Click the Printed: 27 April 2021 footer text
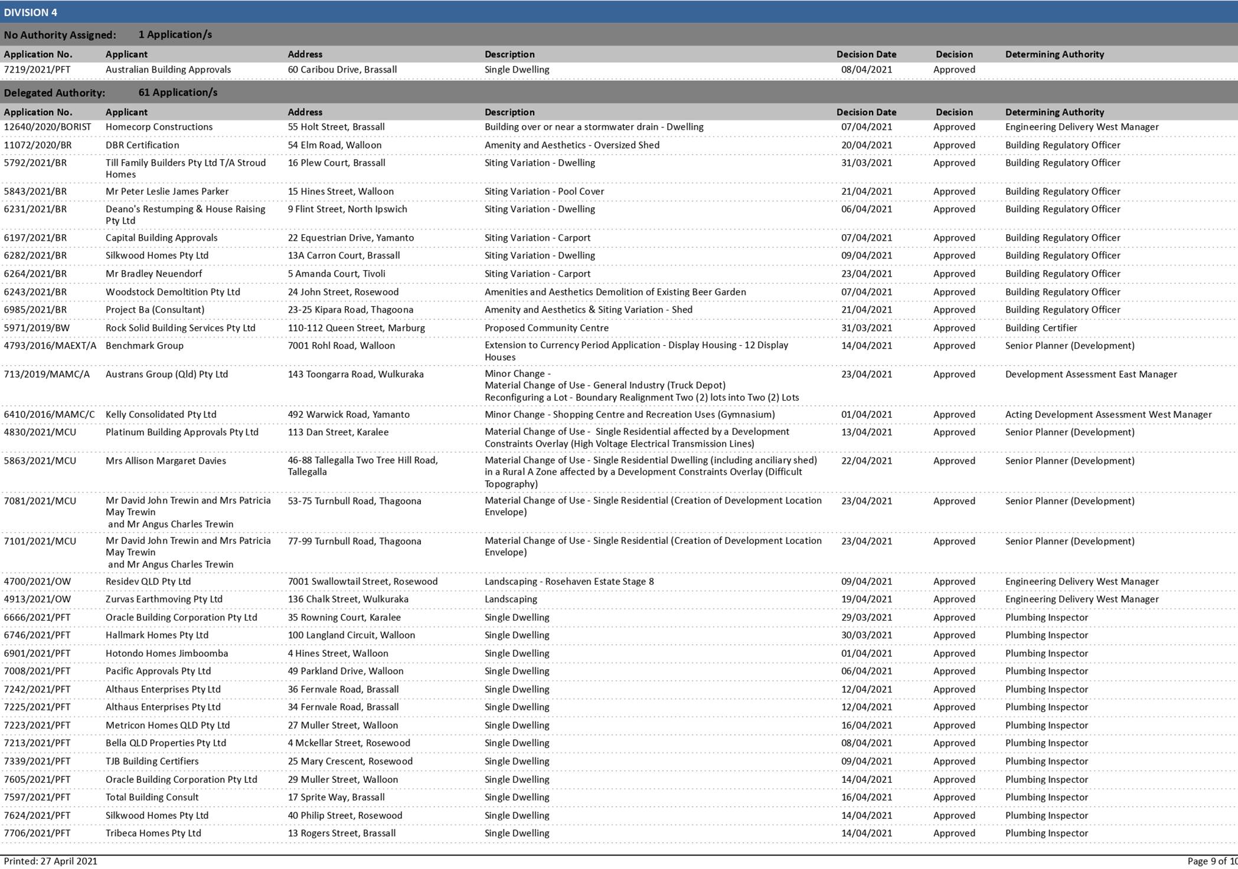 [50, 860]
